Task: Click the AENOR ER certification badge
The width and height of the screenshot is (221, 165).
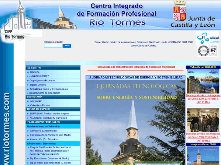Action: 213,51
